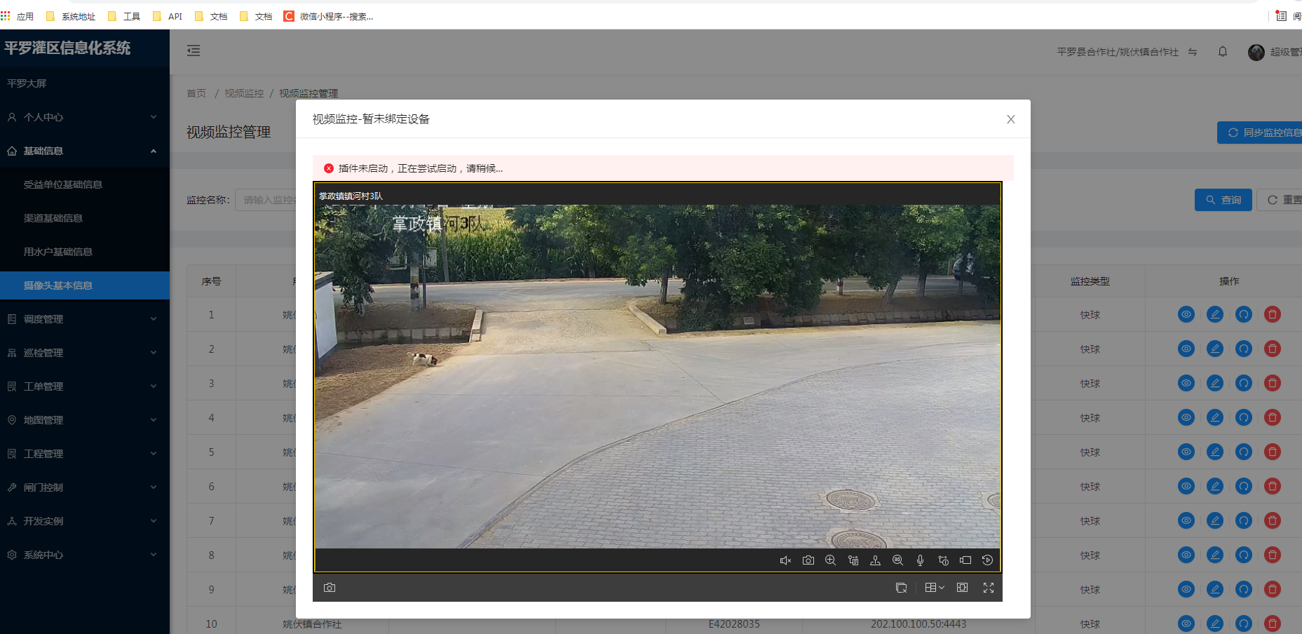Viewport: 1302px width, 634px height.
Task: Expand 开发实例 menu
Action: 85,521
